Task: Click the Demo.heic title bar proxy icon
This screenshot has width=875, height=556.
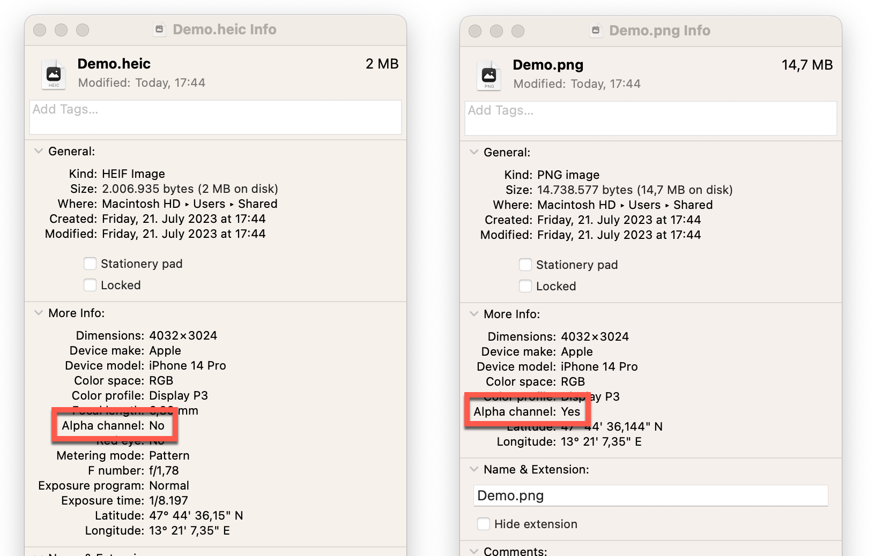Action: click(159, 29)
